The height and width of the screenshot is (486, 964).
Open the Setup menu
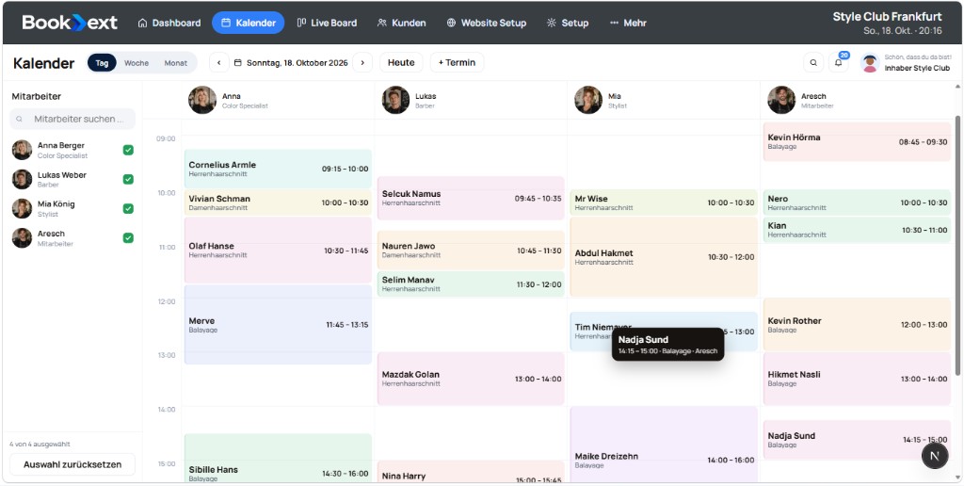[568, 23]
